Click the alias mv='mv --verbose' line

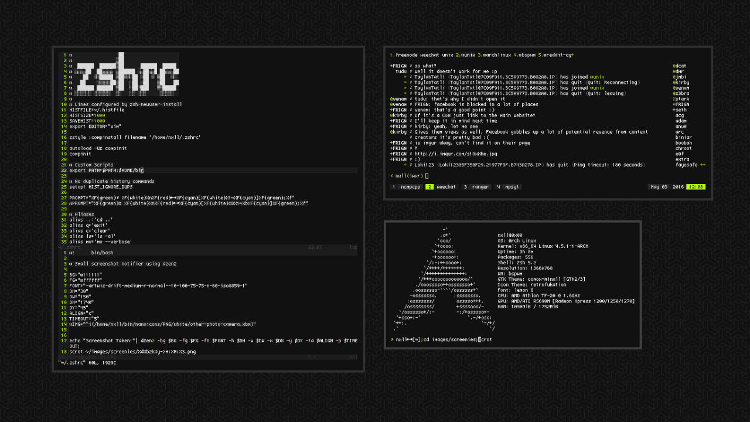[x=101, y=241]
